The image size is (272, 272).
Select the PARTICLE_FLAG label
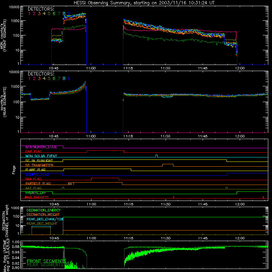38,184
